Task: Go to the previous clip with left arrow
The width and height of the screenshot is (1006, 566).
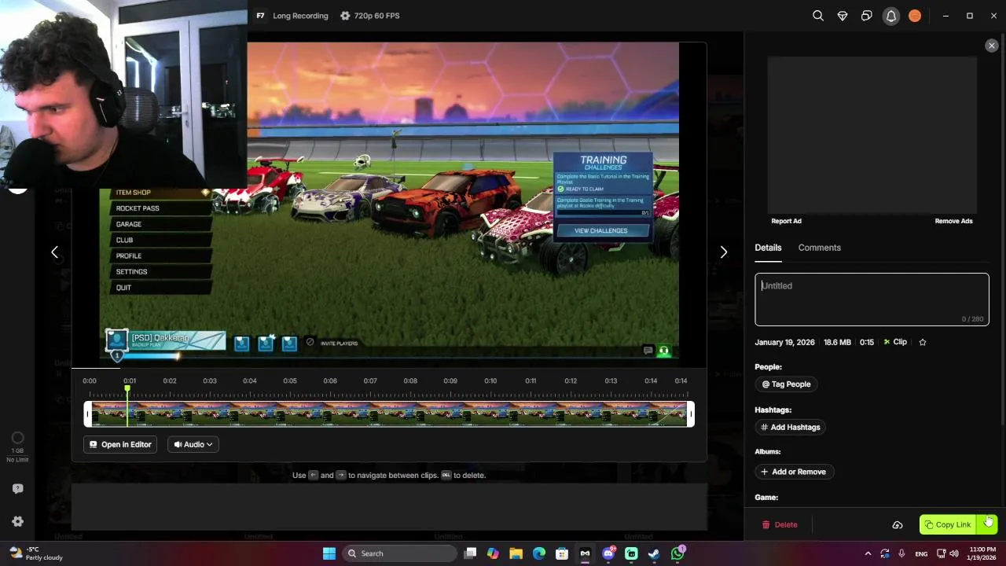Action: (54, 252)
